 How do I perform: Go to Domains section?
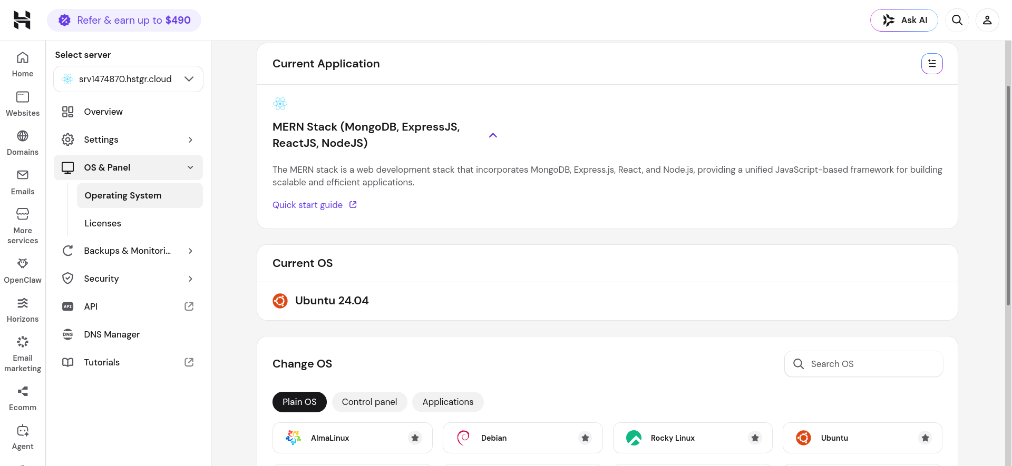pyautogui.click(x=23, y=143)
